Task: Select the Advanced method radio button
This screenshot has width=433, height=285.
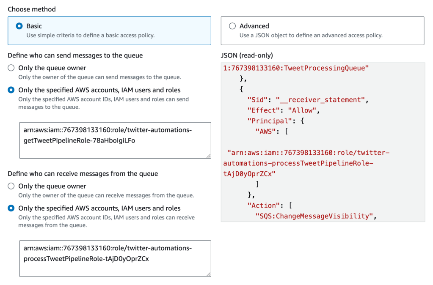Action: tap(232, 26)
